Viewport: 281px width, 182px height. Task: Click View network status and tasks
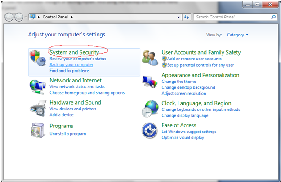[x=77, y=87]
